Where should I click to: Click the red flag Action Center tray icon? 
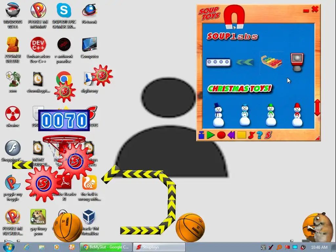pos(287,247)
